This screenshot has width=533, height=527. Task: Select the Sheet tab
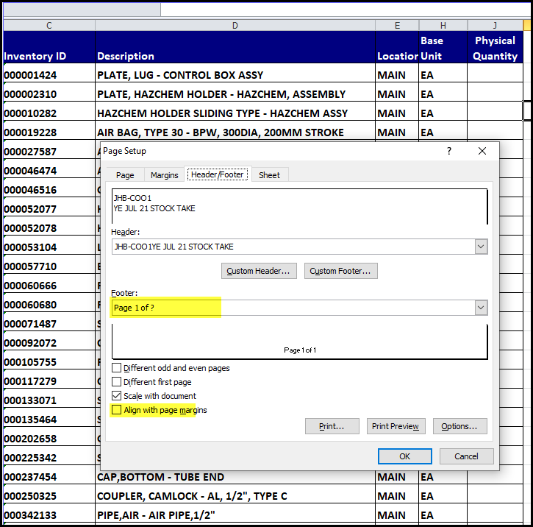coord(269,175)
